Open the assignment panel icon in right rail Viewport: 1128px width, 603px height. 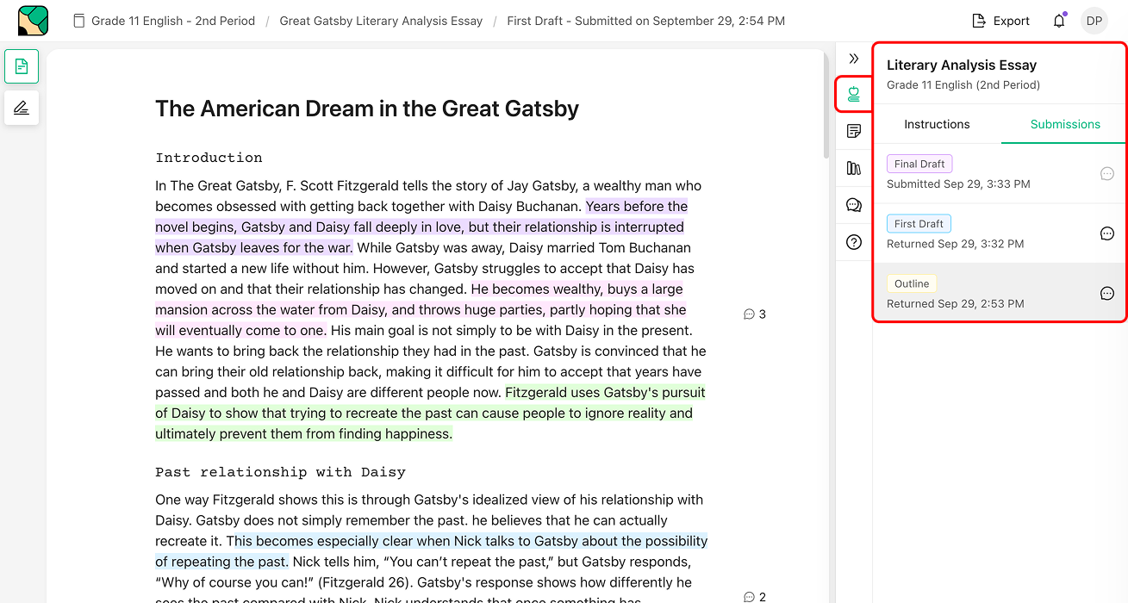pos(854,94)
